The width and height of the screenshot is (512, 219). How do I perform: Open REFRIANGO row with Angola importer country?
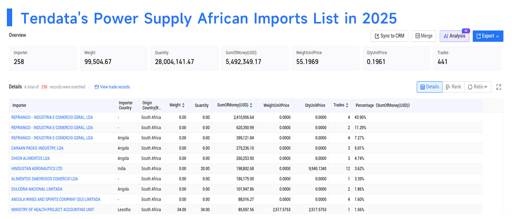click(x=52, y=138)
